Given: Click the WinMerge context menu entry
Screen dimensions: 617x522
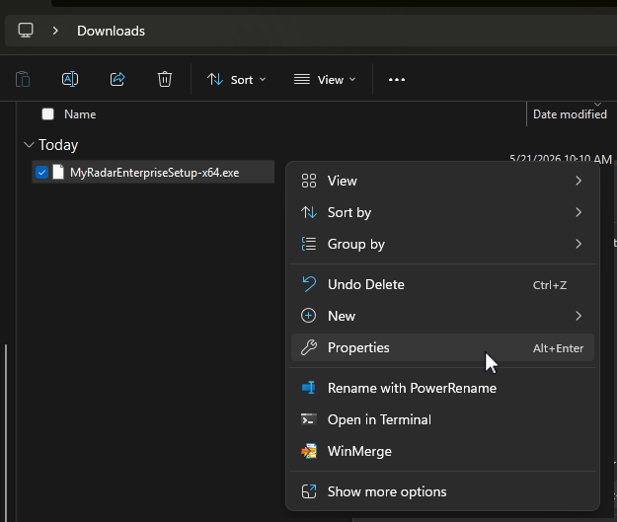Looking at the screenshot, I should (442, 451).
